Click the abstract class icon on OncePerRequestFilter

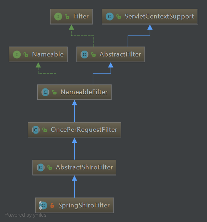point(36,130)
